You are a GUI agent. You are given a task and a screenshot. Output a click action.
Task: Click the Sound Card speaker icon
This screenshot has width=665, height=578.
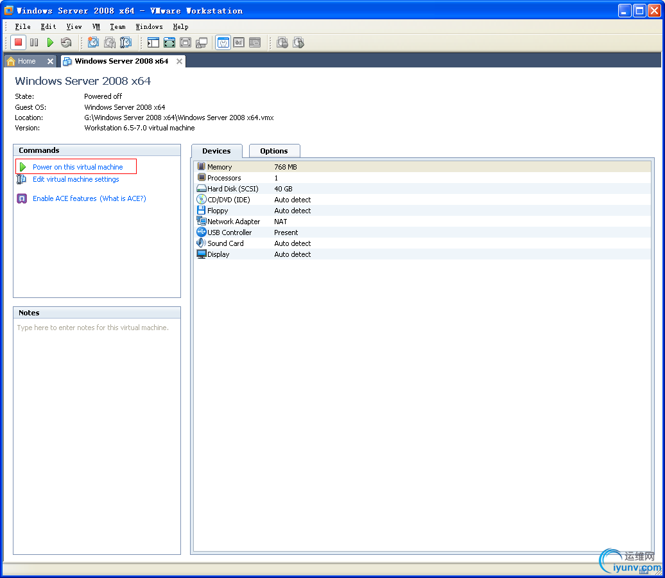202,243
